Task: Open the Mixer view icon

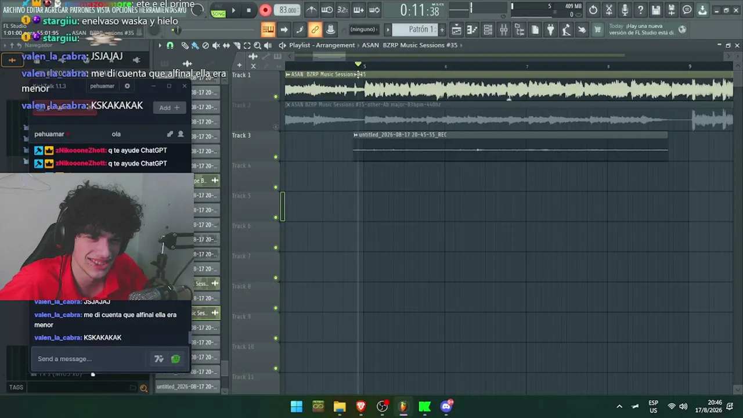Action: (504, 30)
